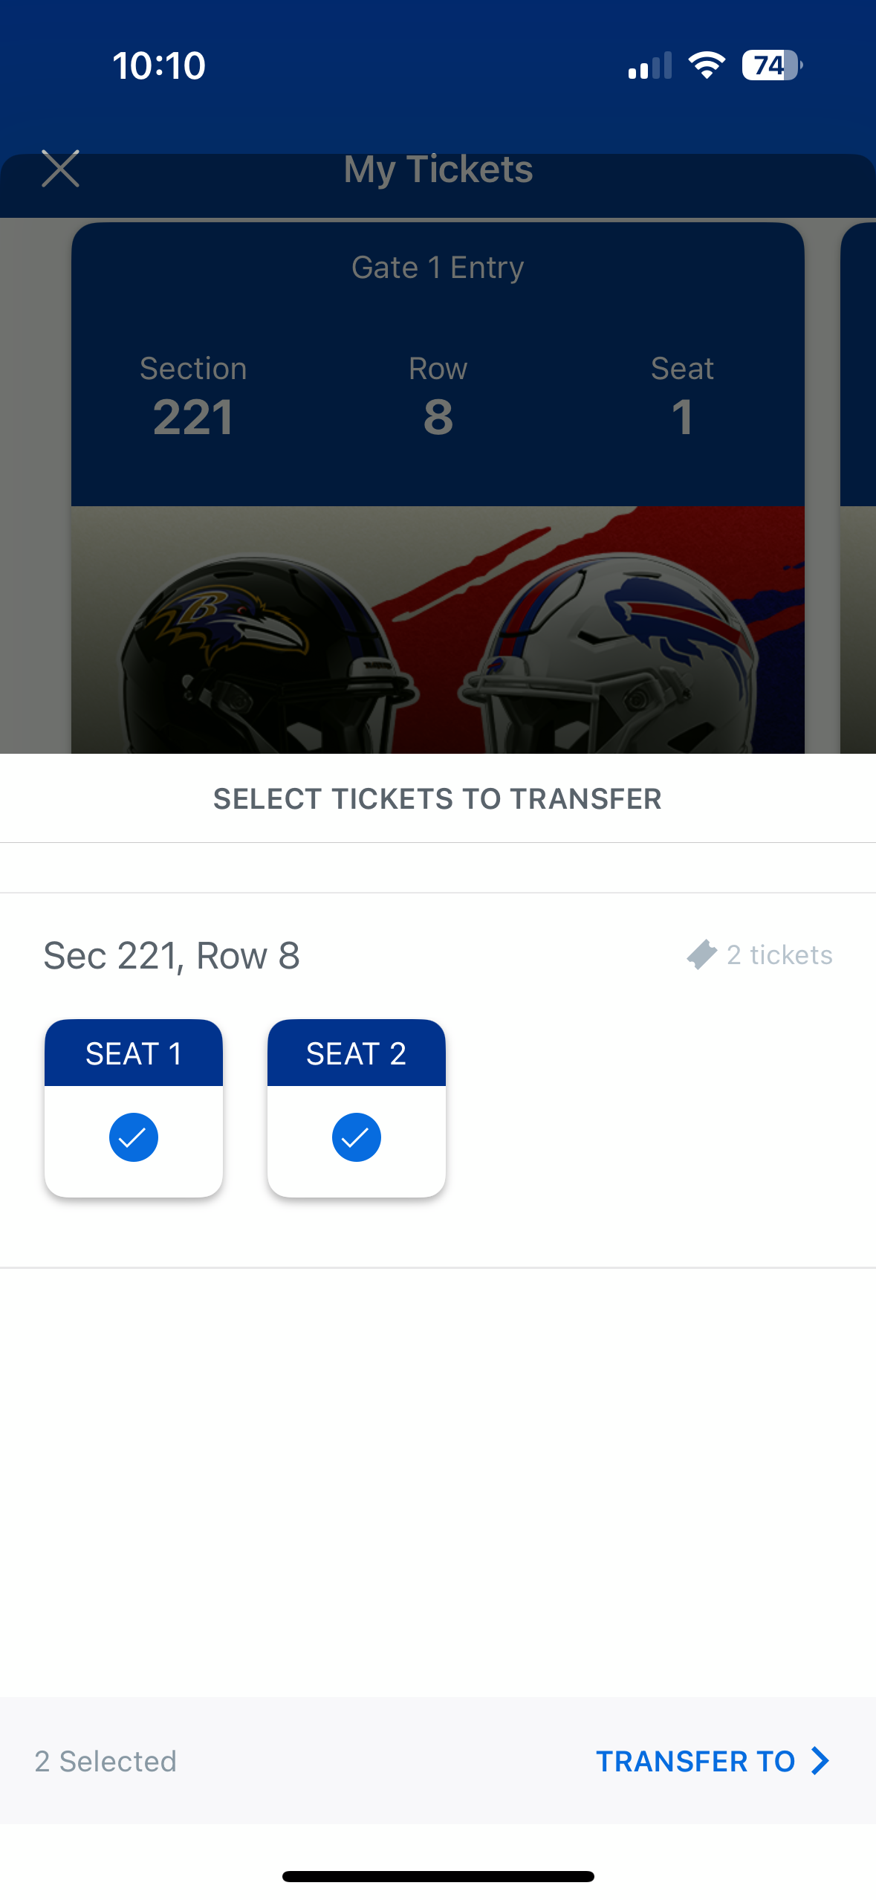
Task: Uncheck the Seat 1 checkmark
Action: (x=134, y=1137)
